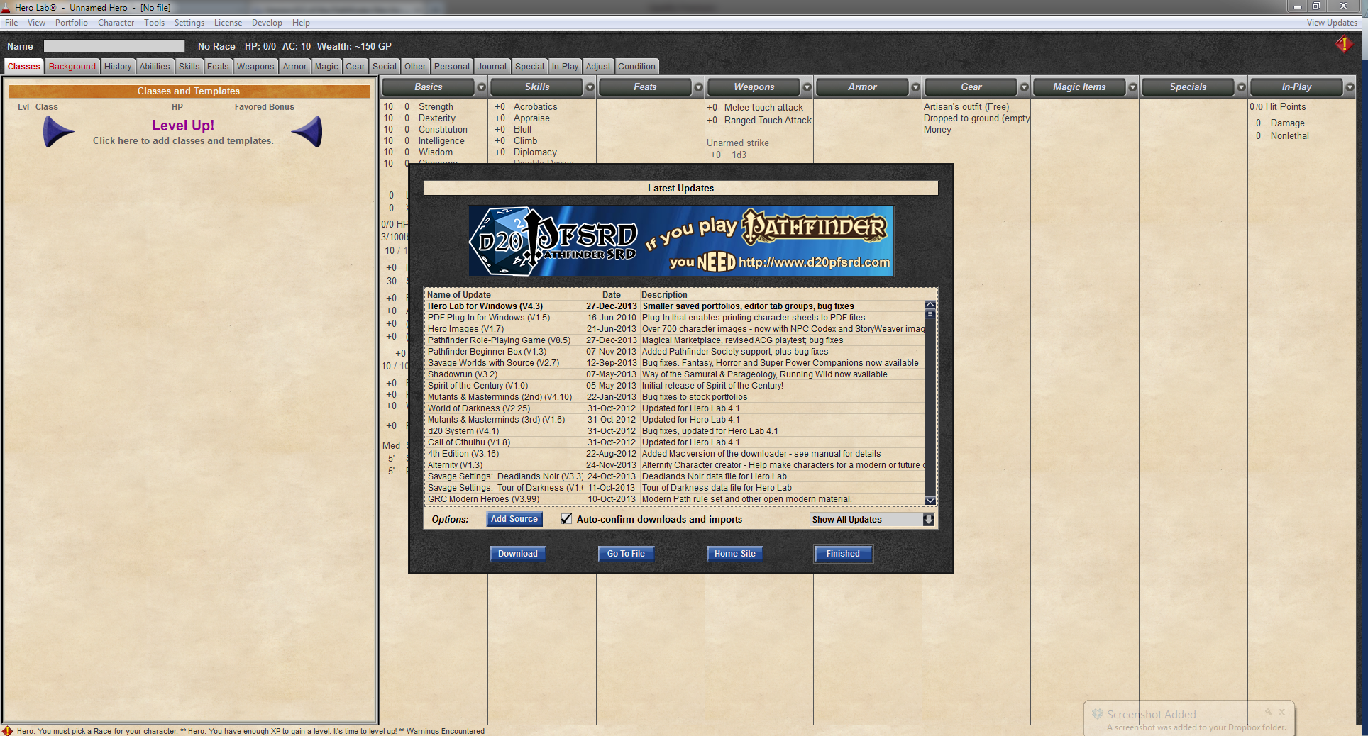Screen dimensions: 1368x736
Task: Select 4th Edition (V3.16) update row
Action: coord(675,454)
